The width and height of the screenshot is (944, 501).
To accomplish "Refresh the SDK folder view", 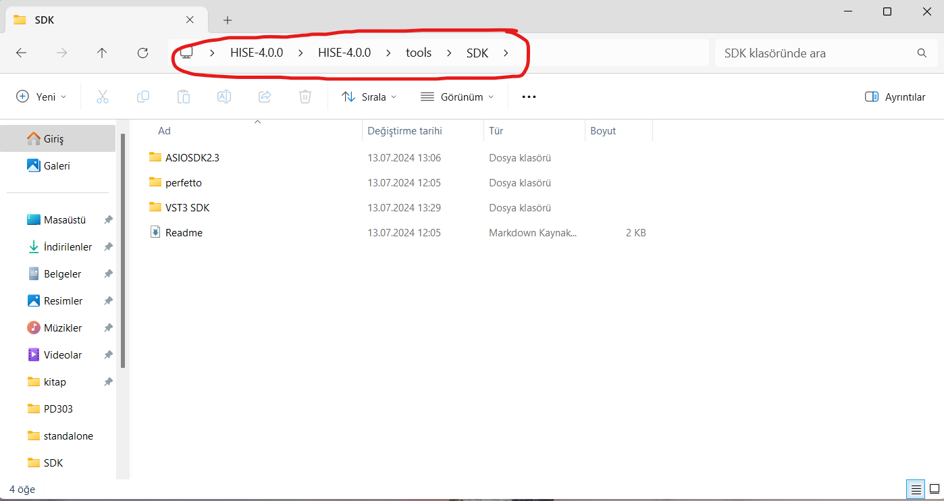I will point(142,53).
